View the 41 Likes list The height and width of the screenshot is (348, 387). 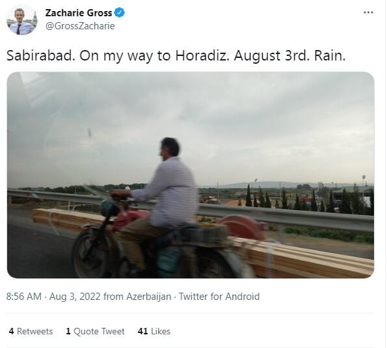(154, 331)
